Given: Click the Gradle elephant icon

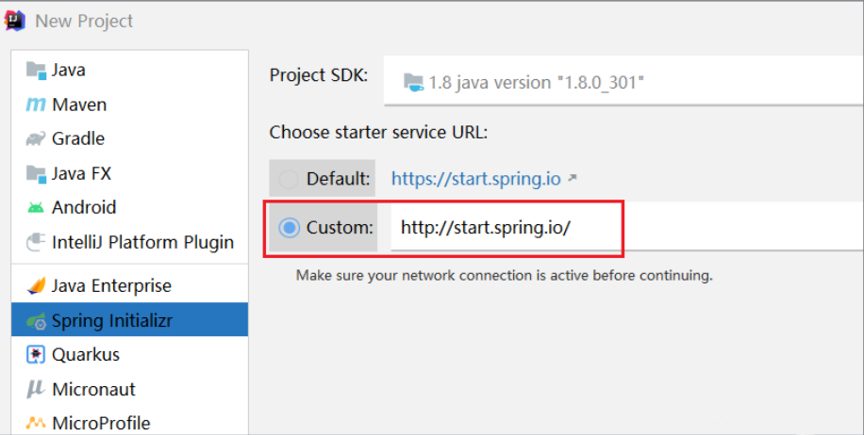Looking at the screenshot, I should [x=36, y=138].
